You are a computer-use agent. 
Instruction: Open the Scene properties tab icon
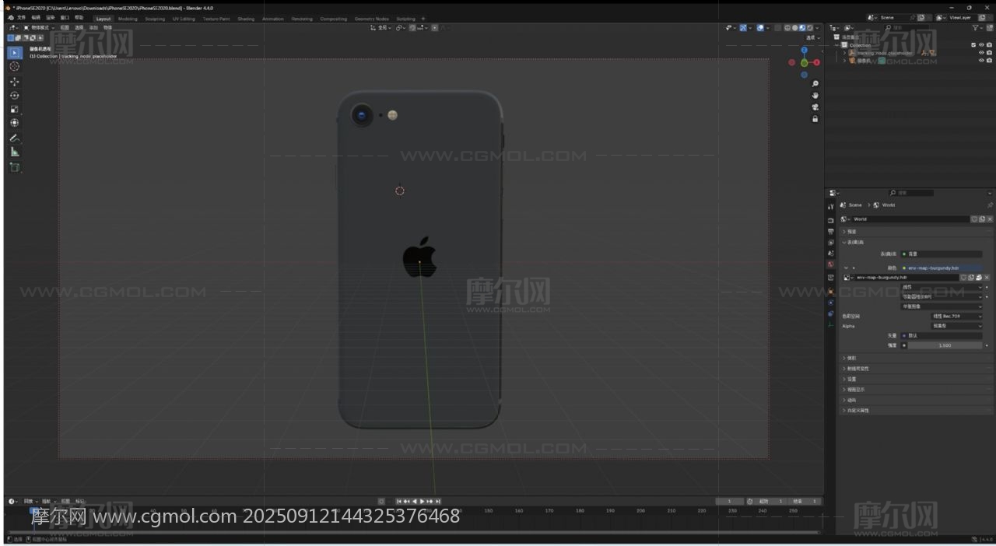click(x=831, y=254)
